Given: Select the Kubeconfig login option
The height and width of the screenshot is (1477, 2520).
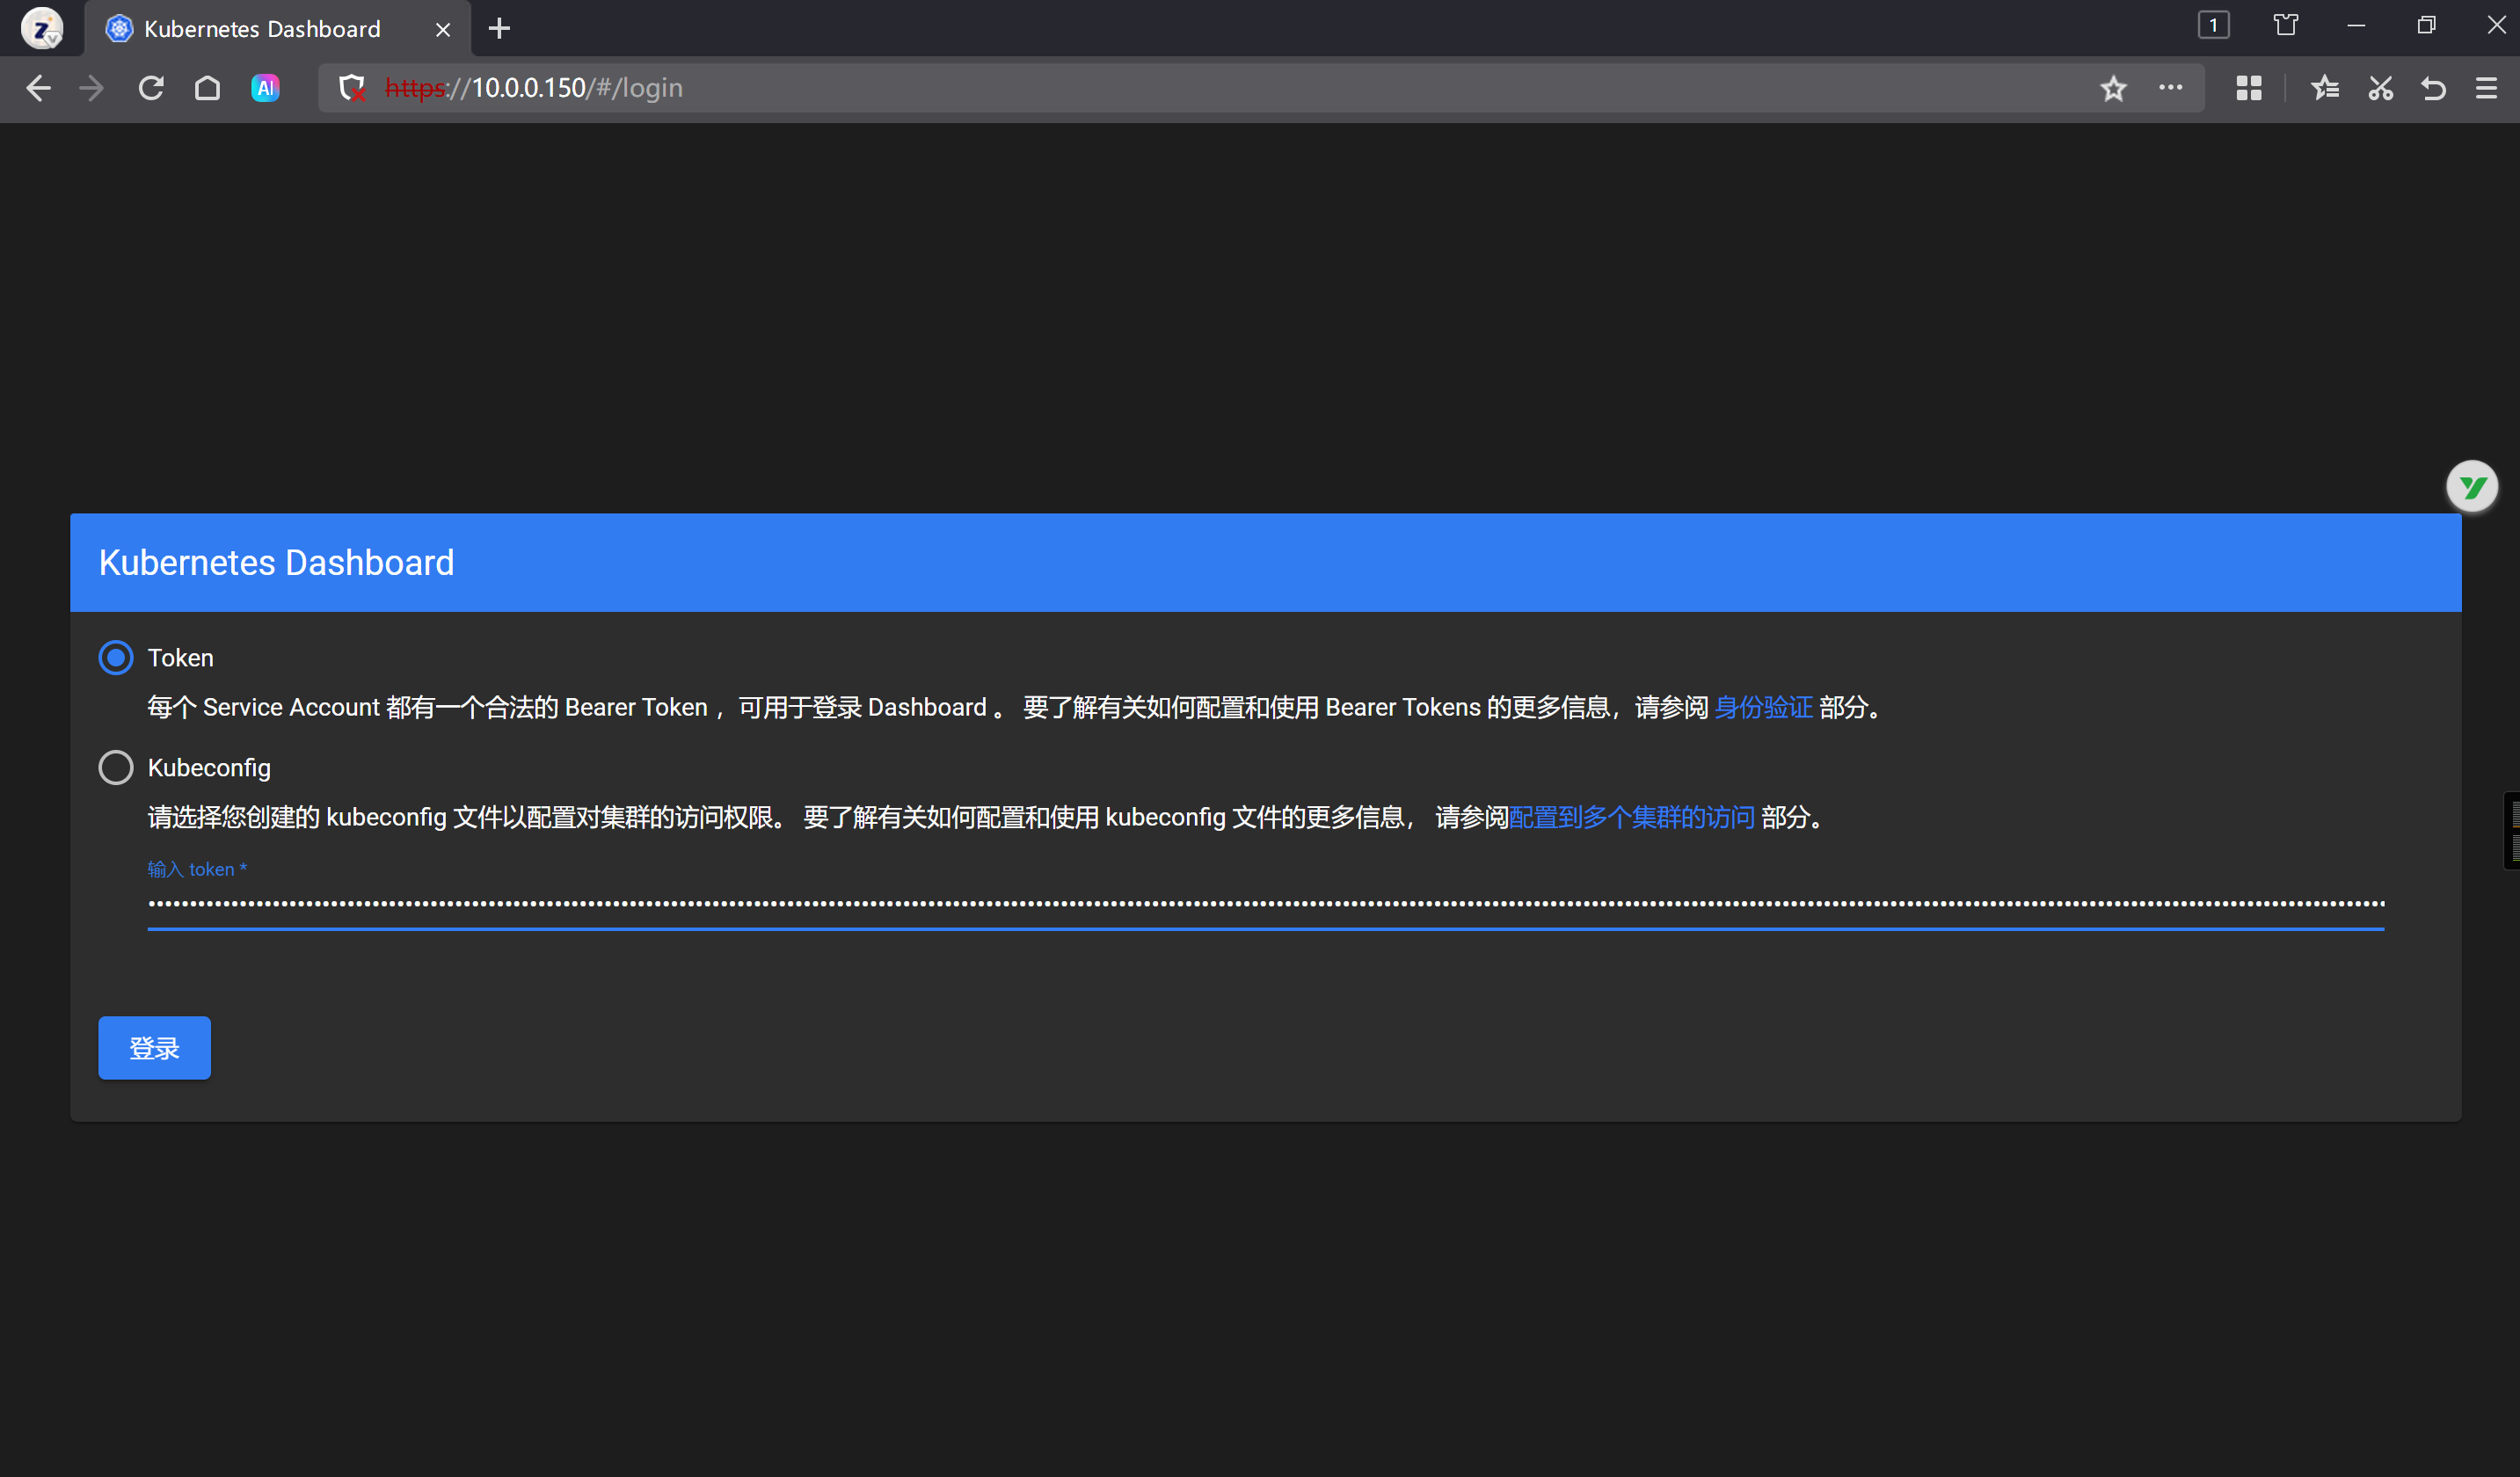Looking at the screenshot, I should 116,768.
